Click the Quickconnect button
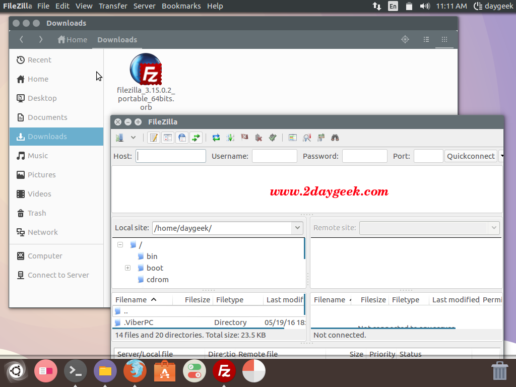The width and height of the screenshot is (516, 387). coord(471,156)
